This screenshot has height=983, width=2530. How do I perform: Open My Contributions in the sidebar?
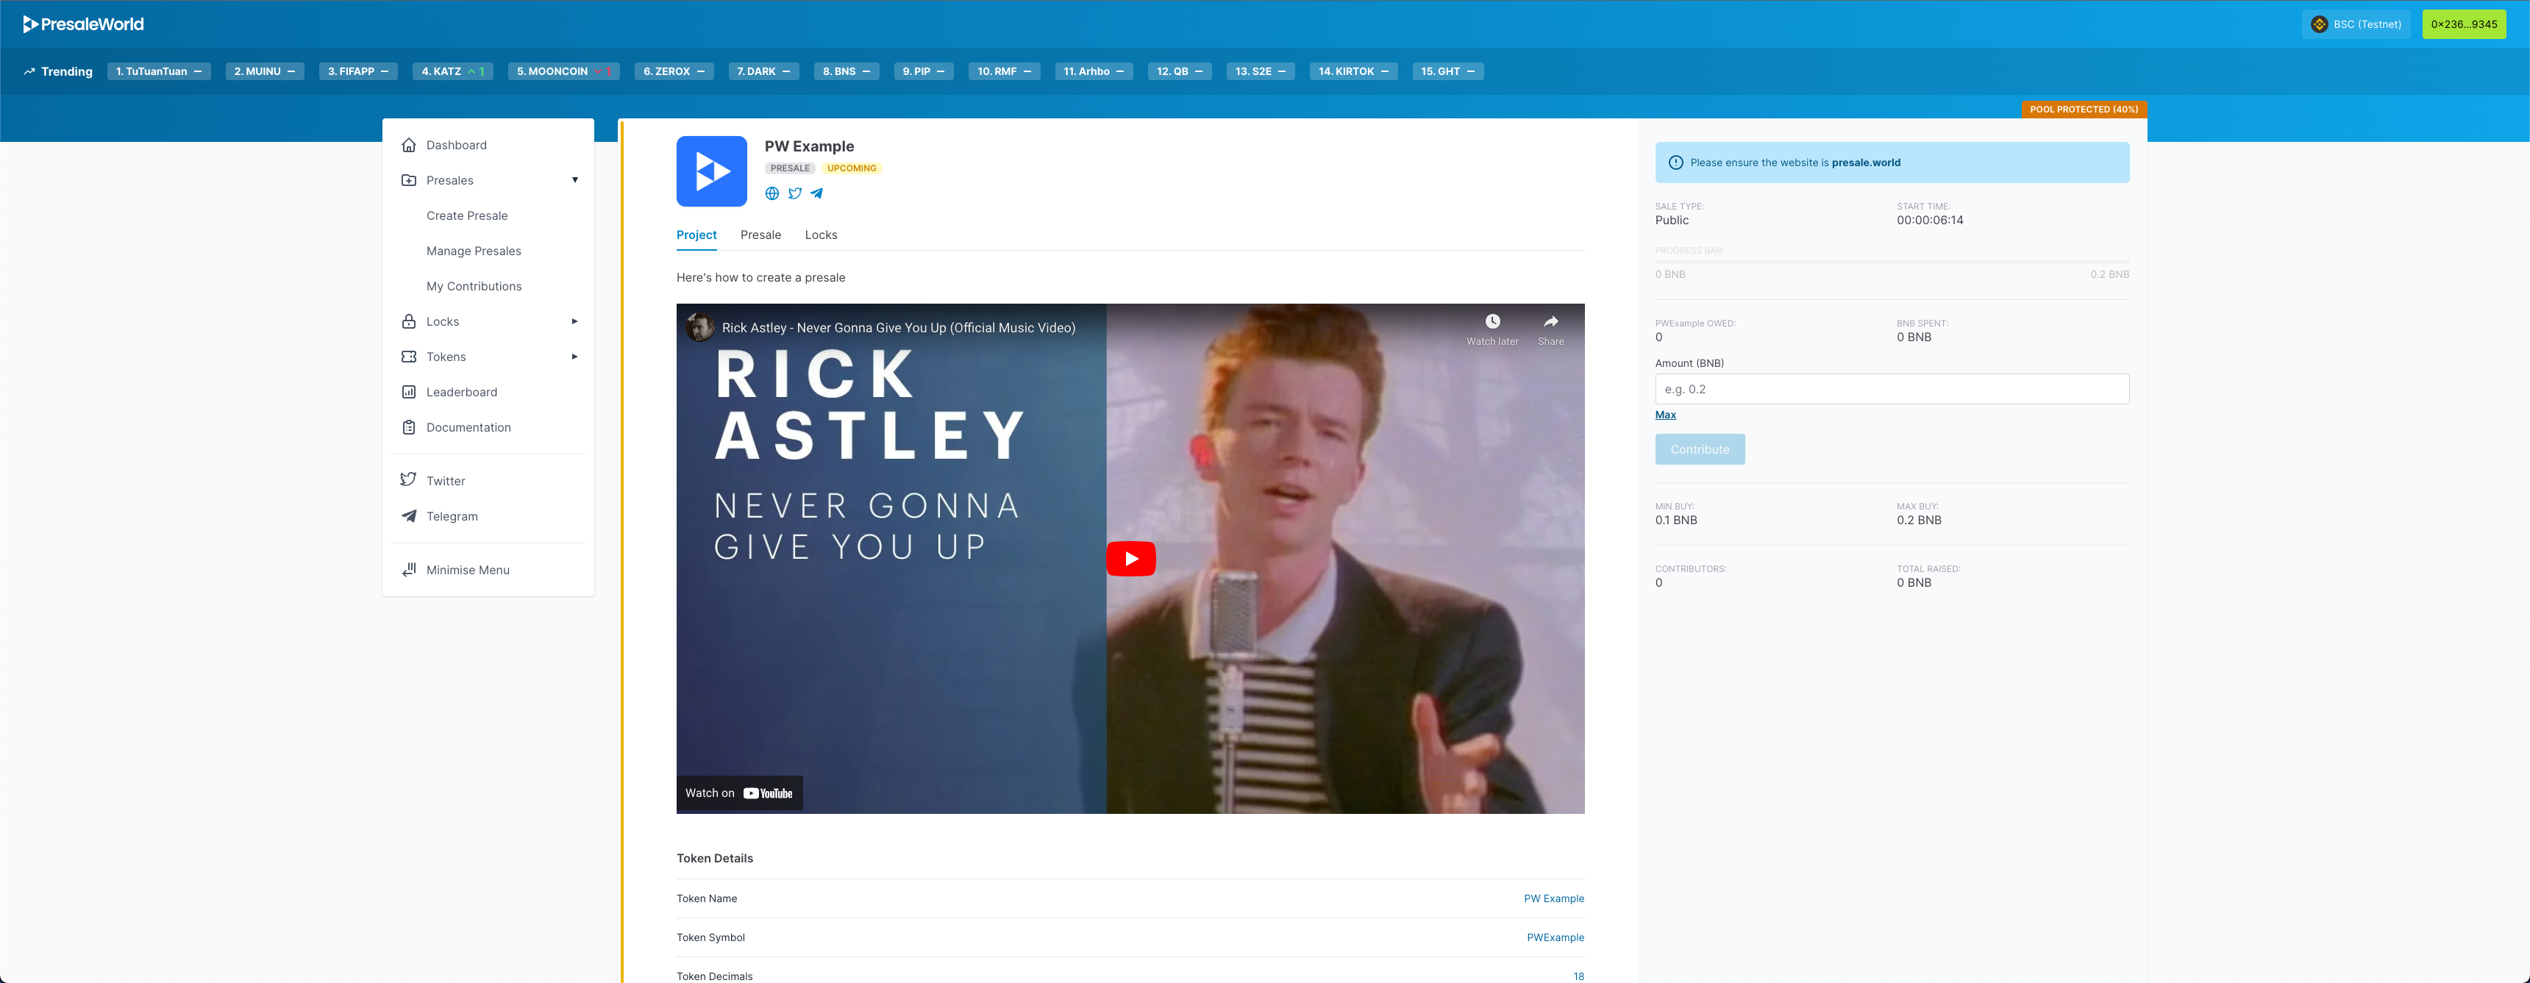coord(474,287)
